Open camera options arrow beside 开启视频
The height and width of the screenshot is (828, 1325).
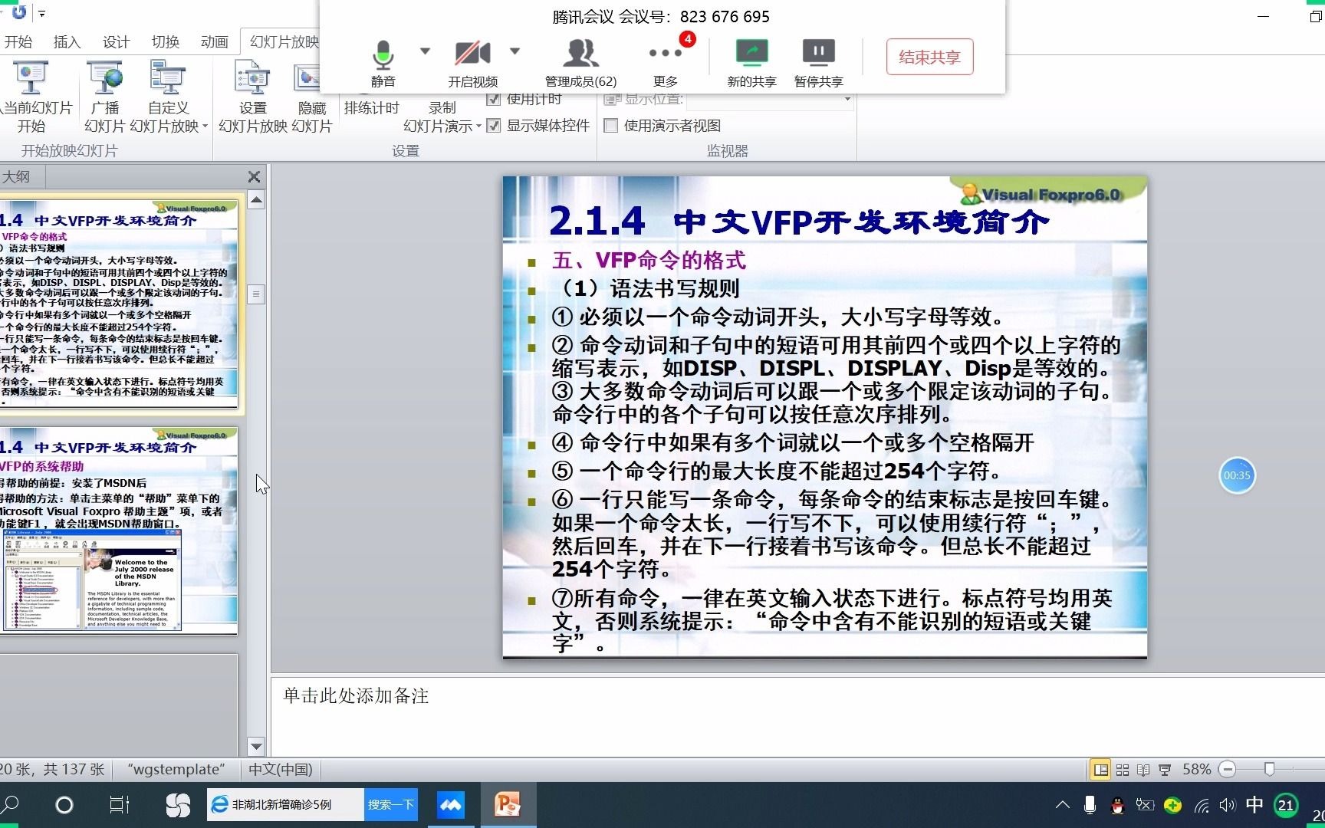click(x=515, y=51)
